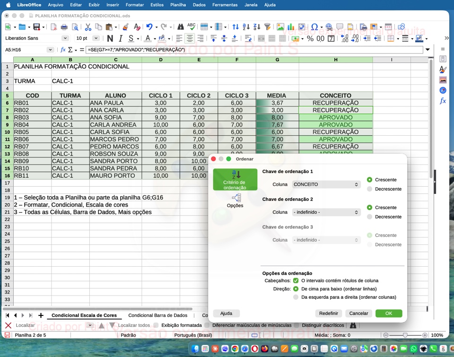
Task: Select Crescente for sort key 2
Action: tap(369, 208)
